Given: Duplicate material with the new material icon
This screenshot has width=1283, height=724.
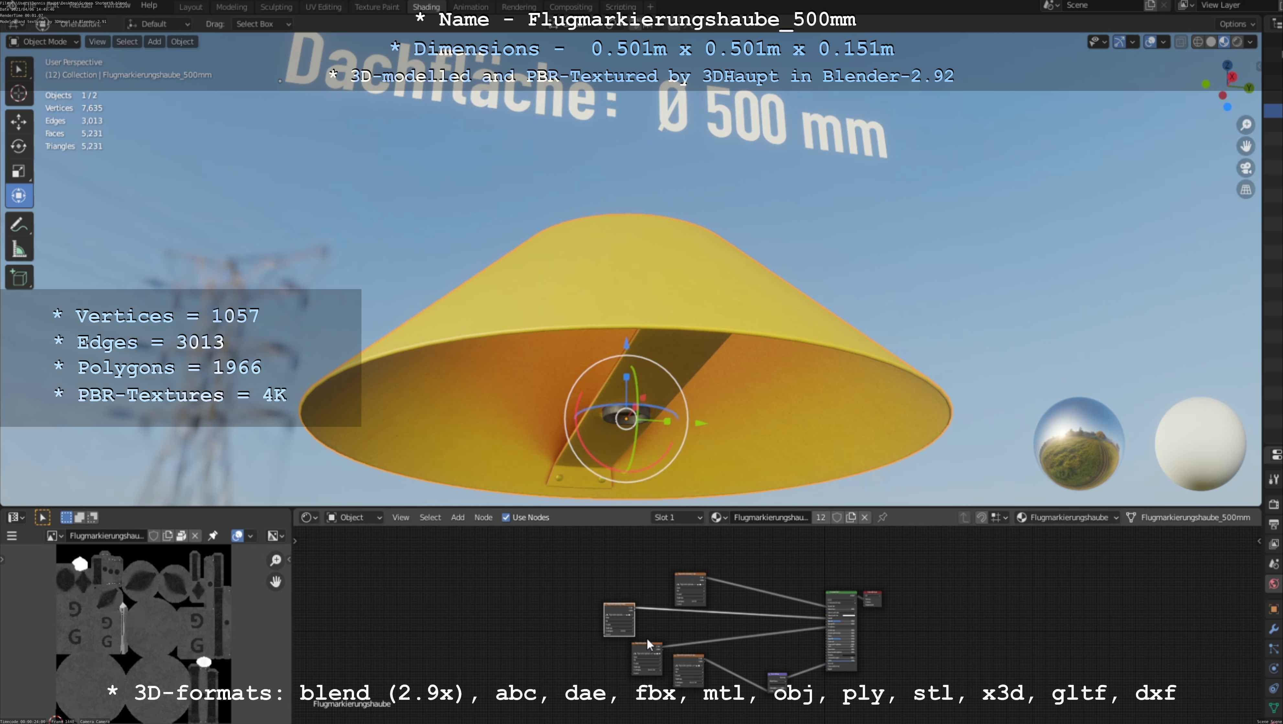Looking at the screenshot, I should (x=851, y=517).
